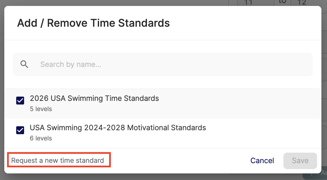Click the magnifying glass search icon
This screenshot has height=180, width=327.
click(x=24, y=64)
